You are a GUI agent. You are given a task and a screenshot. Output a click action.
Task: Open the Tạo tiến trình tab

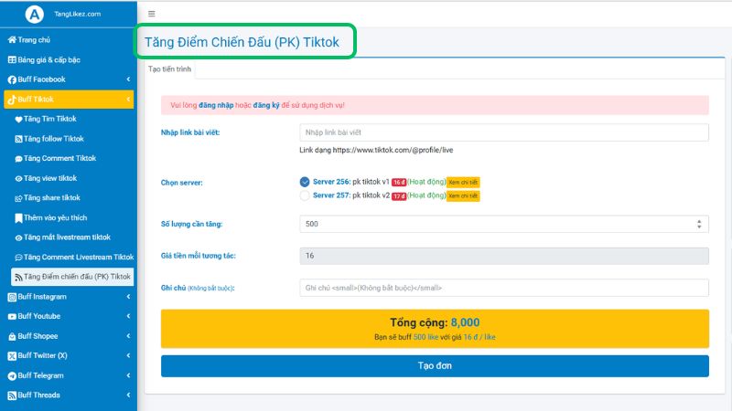click(170, 69)
